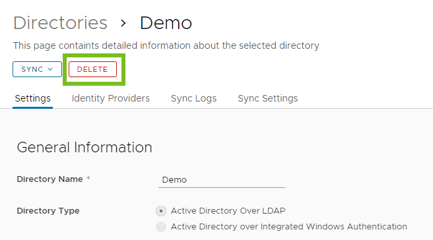Click the General Information heading

click(84, 147)
